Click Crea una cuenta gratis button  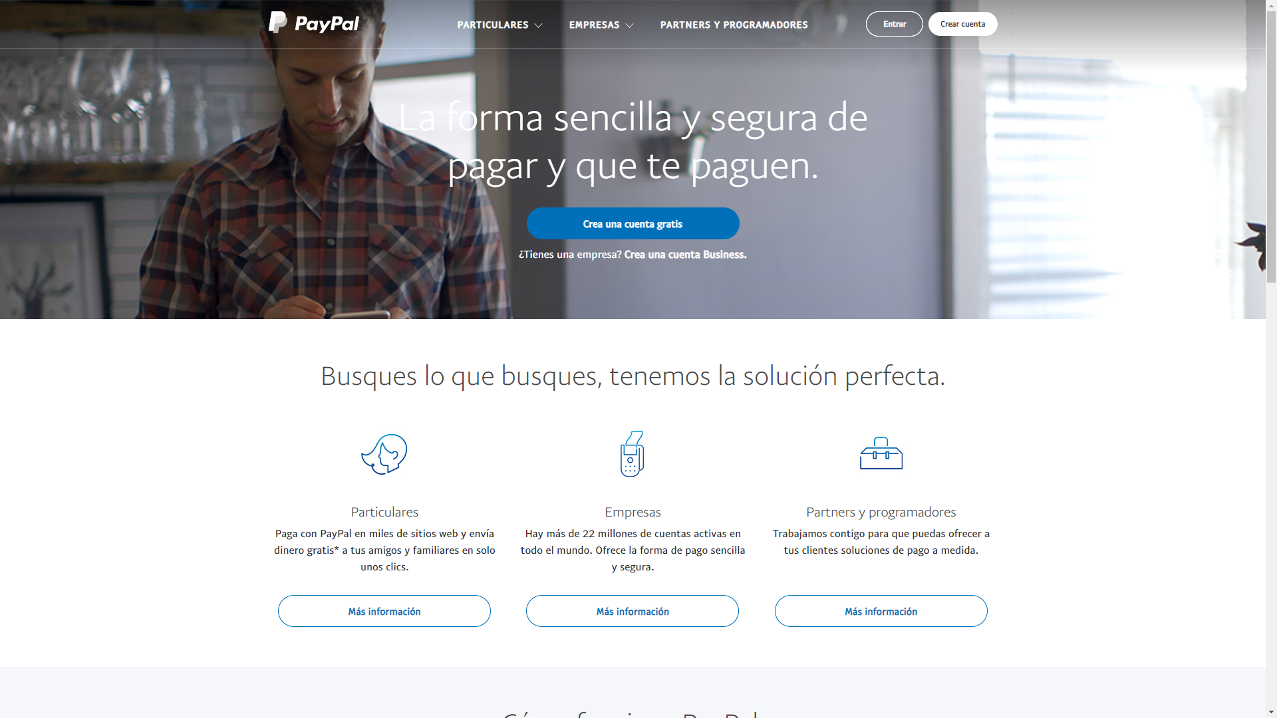pyautogui.click(x=633, y=223)
